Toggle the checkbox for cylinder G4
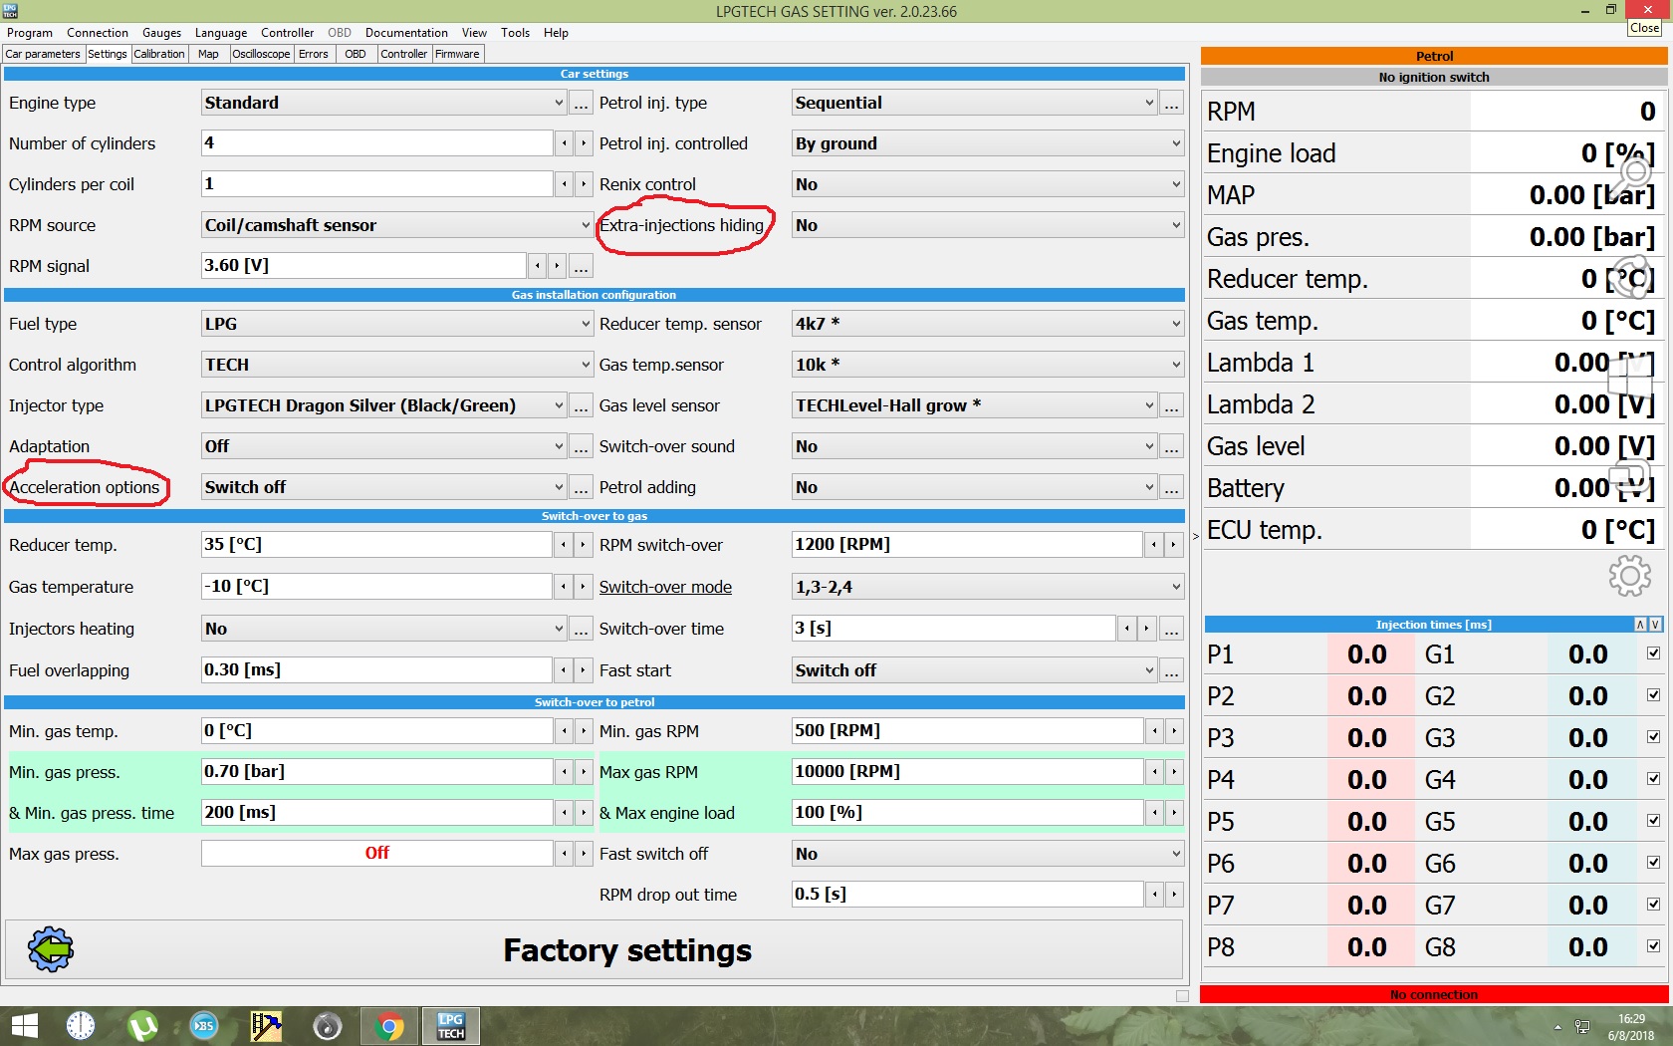The height and width of the screenshot is (1046, 1673). (x=1654, y=779)
